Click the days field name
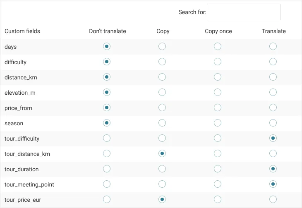This screenshot has width=302, height=208. [x=11, y=47]
